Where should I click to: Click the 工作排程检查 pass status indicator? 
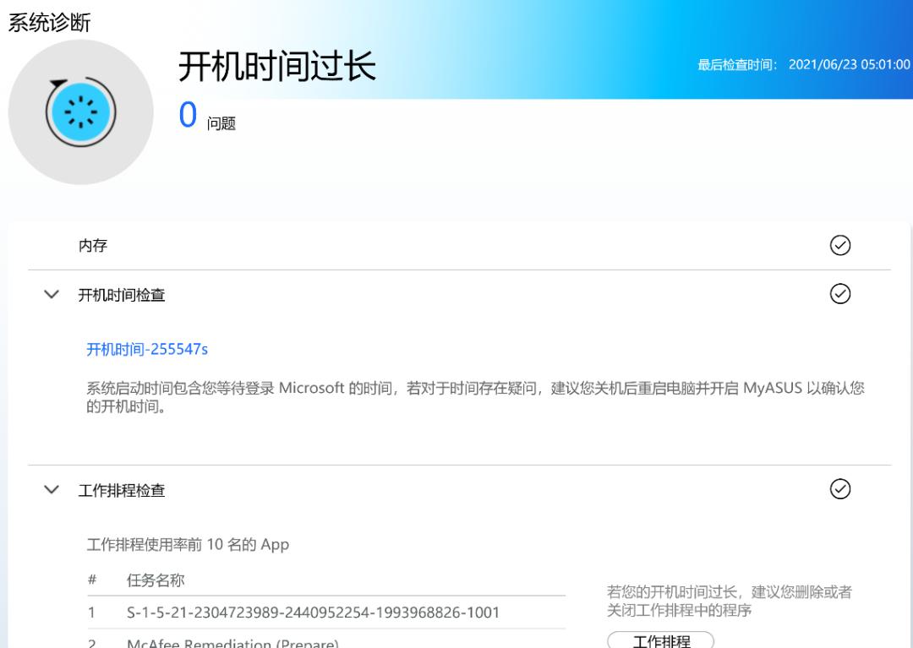[x=839, y=489]
